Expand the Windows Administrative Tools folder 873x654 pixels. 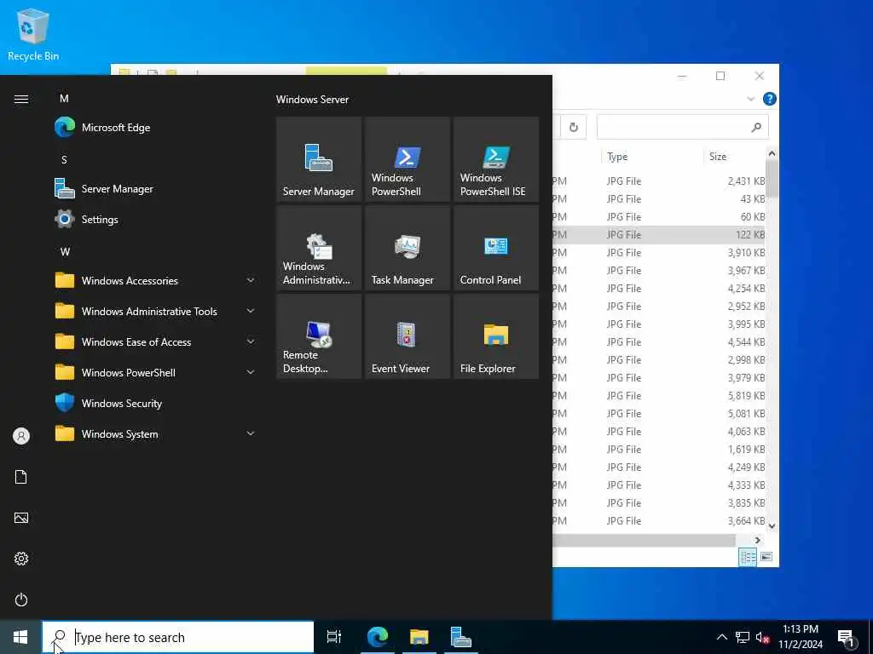156,311
